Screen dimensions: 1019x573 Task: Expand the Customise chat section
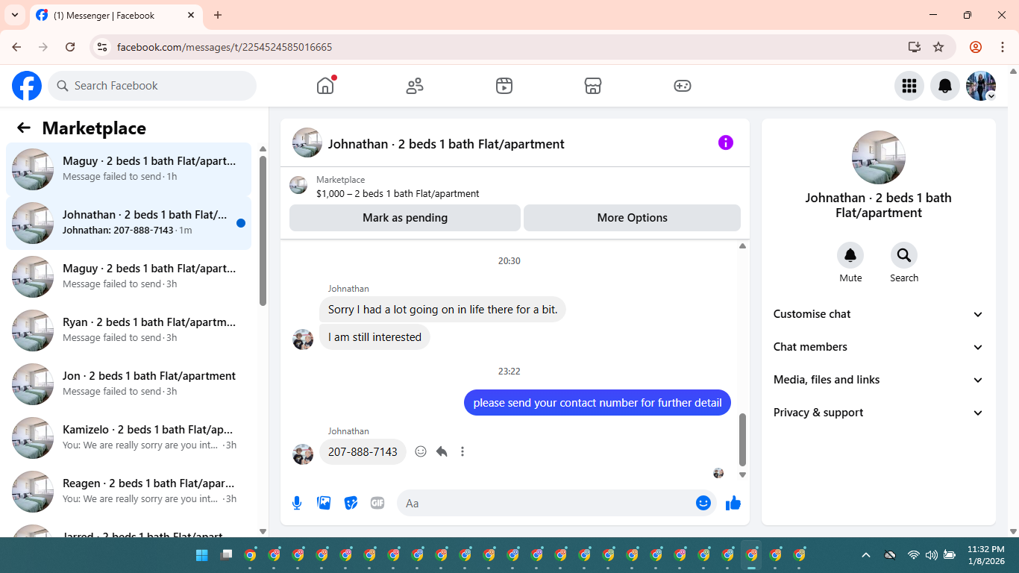[x=879, y=314]
